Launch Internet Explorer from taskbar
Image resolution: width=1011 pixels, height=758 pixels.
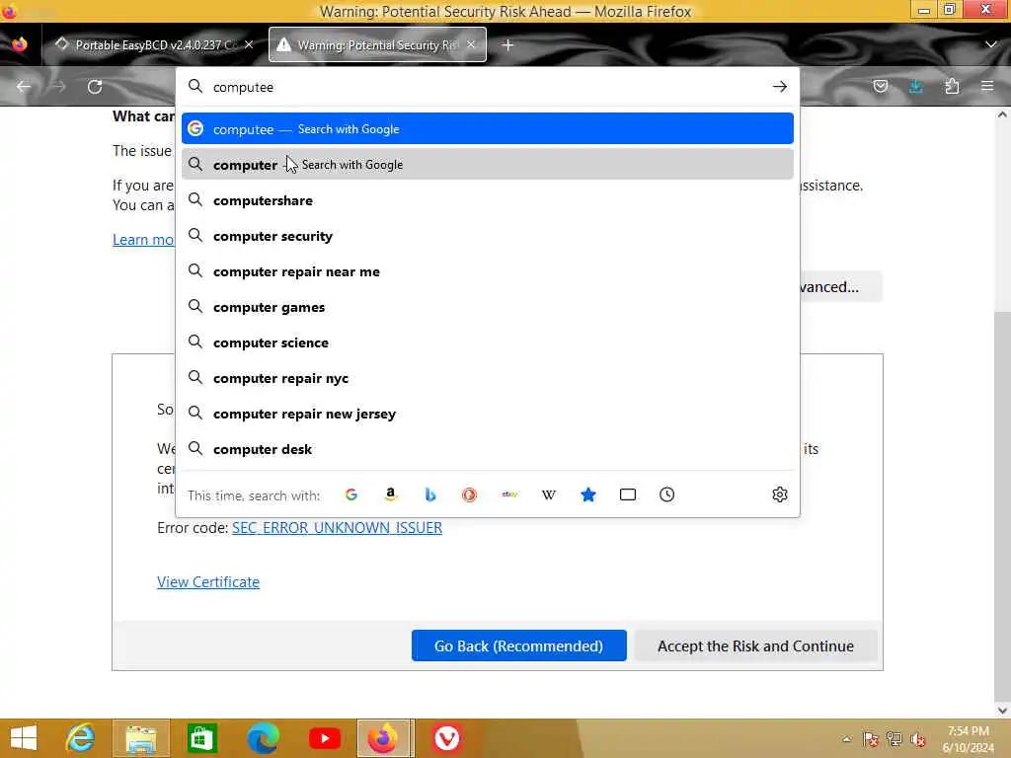click(x=81, y=738)
